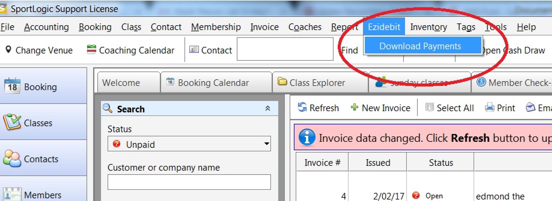Click the Members icon in the sidebar
The image size is (552, 201).
(x=12, y=194)
